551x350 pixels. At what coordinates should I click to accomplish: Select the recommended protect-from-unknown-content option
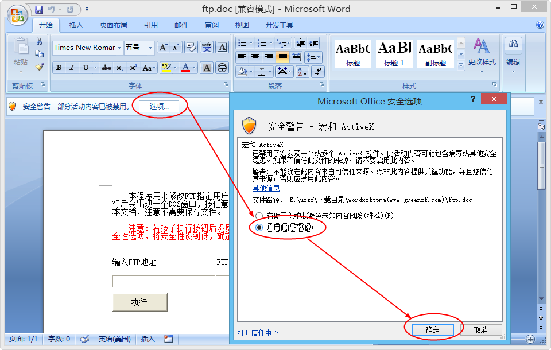click(x=259, y=216)
